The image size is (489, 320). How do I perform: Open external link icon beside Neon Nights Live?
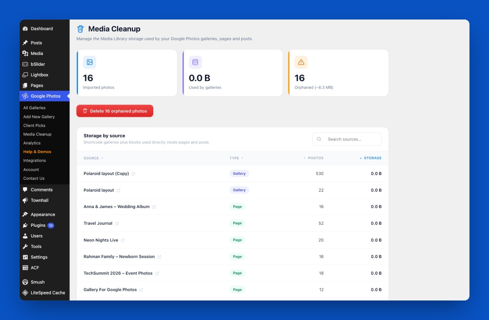tap(123, 240)
